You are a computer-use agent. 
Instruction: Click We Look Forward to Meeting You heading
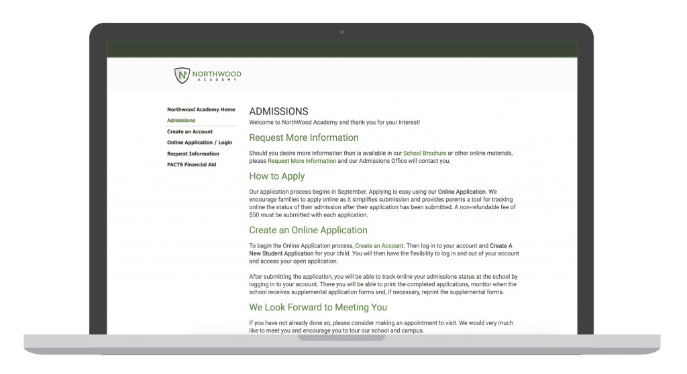click(318, 308)
